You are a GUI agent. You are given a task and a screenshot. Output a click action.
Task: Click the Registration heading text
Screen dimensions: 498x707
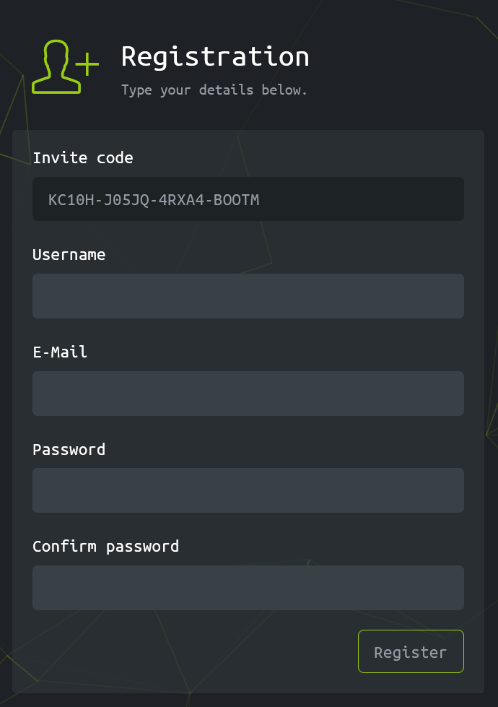click(214, 56)
